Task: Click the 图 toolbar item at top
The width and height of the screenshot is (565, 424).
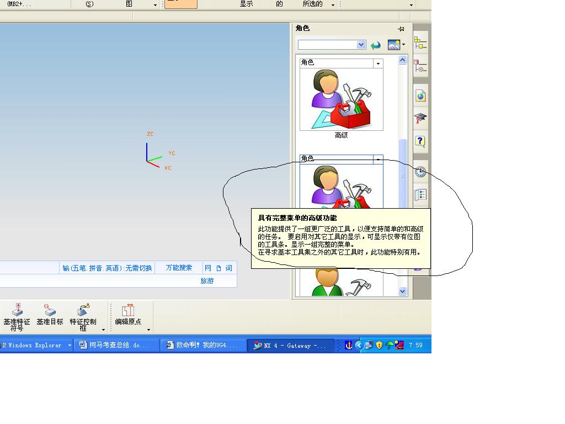Action: (129, 4)
